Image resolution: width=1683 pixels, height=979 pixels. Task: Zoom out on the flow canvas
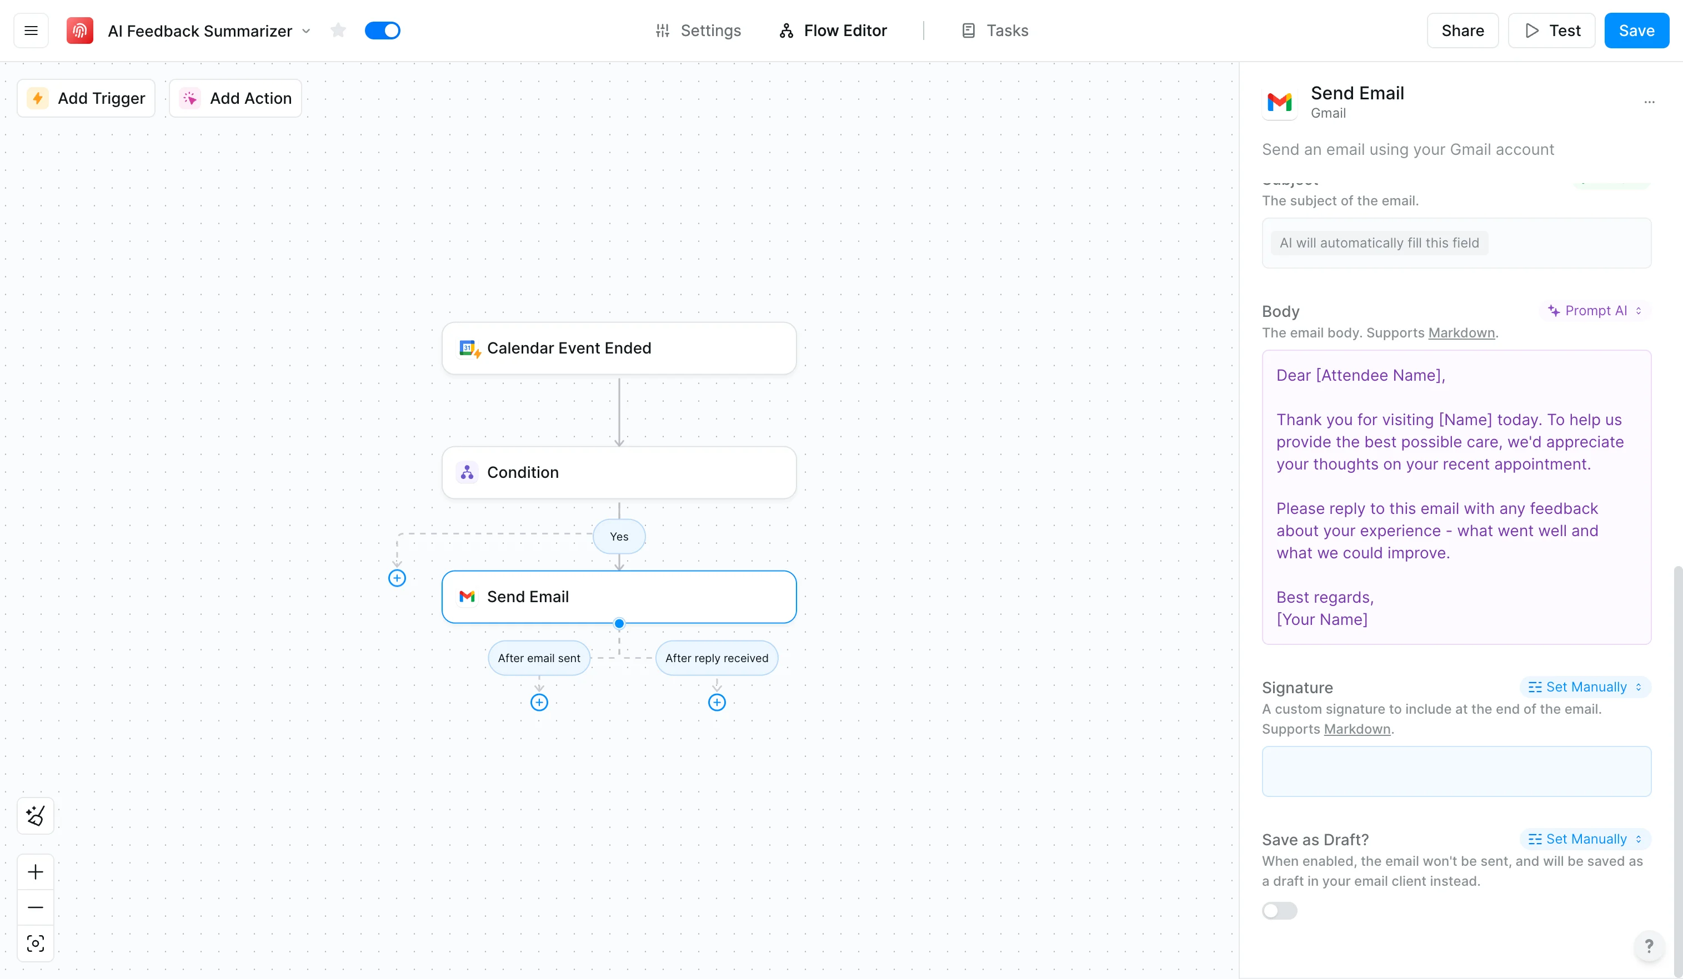pos(36,907)
